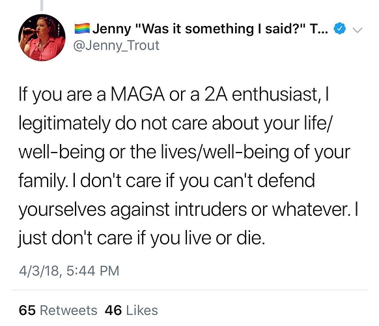Click the blue verified checkmark badge

[x=339, y=29]
